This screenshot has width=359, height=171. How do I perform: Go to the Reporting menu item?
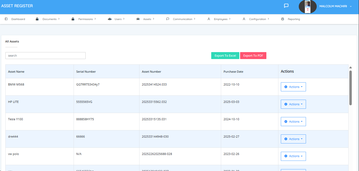pyautogui.click(x=294, y=19)
